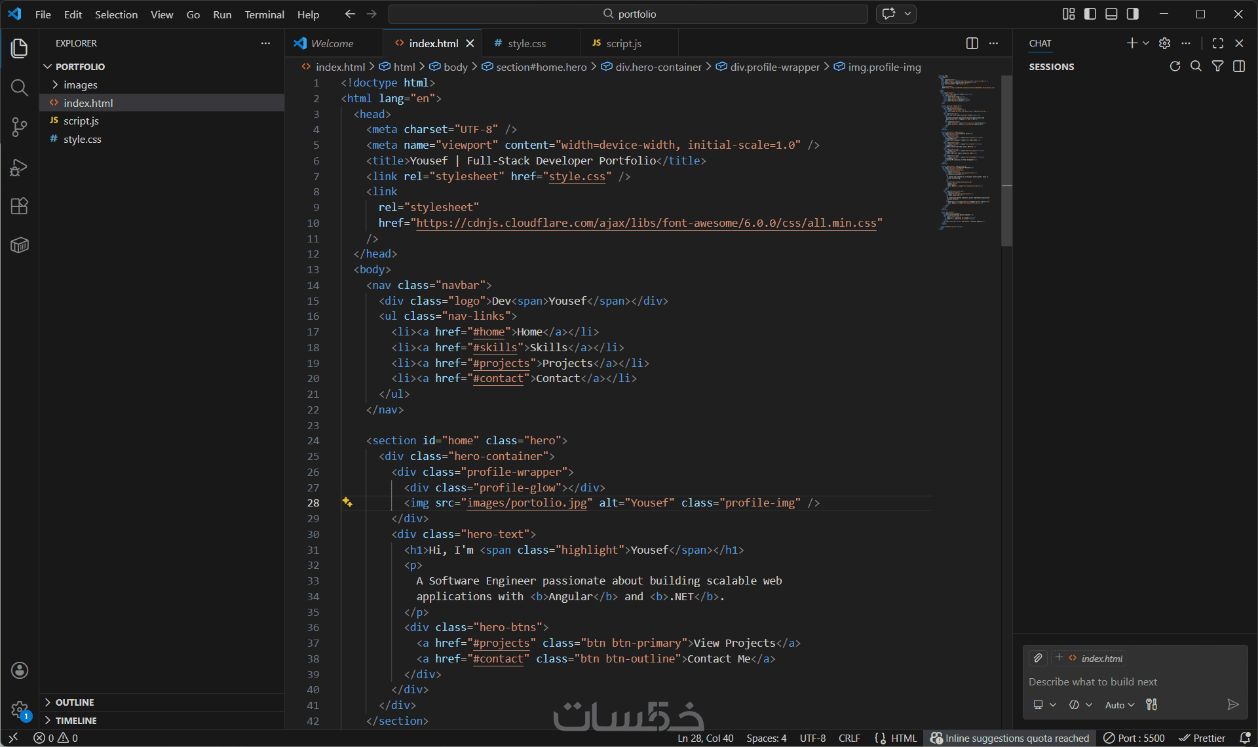Expand the OUTLINE section
This screenshot has height=747, width=1258.
tap(75, 702)
